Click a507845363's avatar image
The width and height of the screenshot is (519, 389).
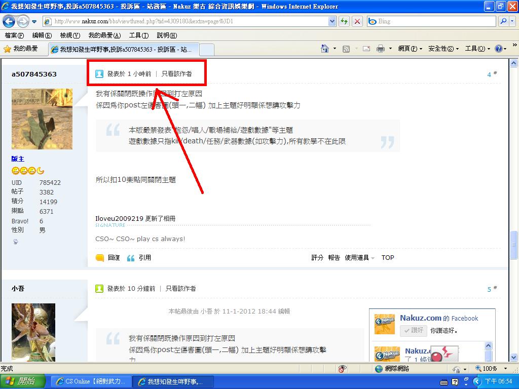pos(42,119)
